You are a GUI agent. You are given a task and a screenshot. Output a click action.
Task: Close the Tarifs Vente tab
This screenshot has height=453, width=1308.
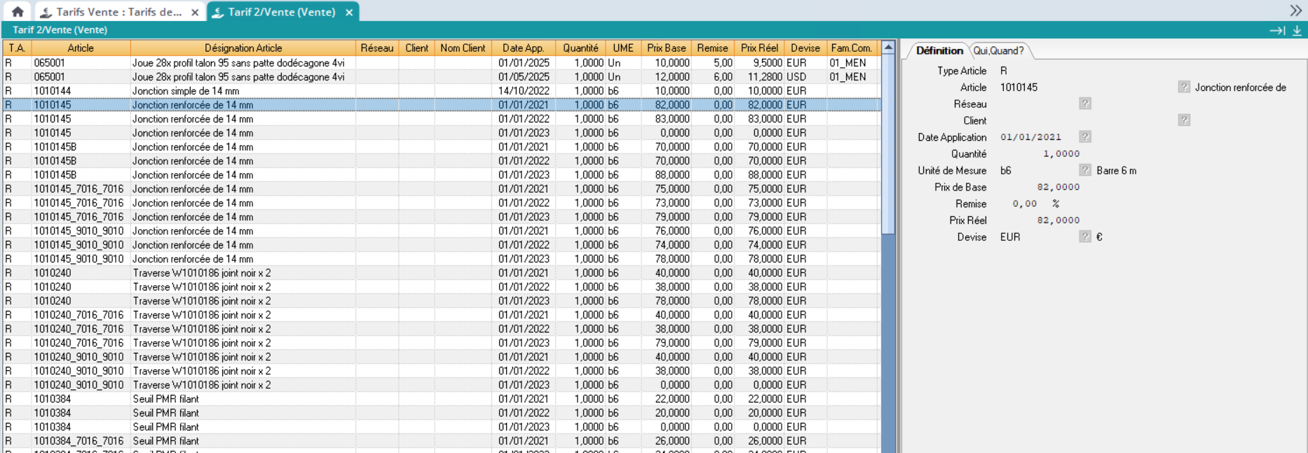195,12
